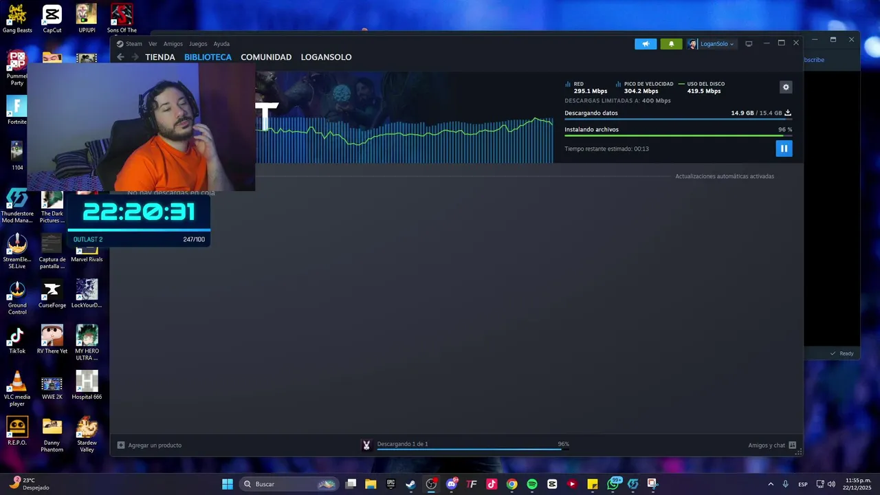Open the Ver menu
The width and height of the screenshot is (880, 495).
[x=153, y=44]
